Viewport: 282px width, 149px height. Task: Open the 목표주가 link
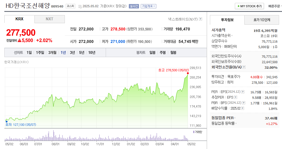[x=234, y=77]
